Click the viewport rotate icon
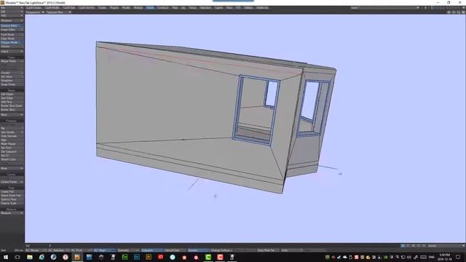This screenshot has width=466, height=262. tap(454, 12)
